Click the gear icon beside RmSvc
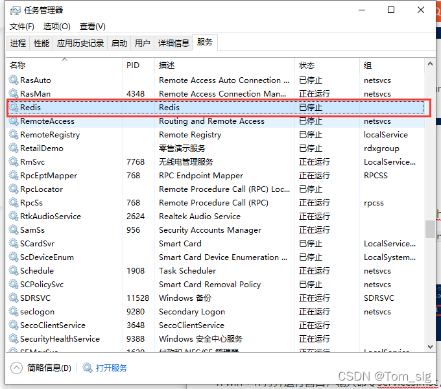 click(x=14, y=162)
